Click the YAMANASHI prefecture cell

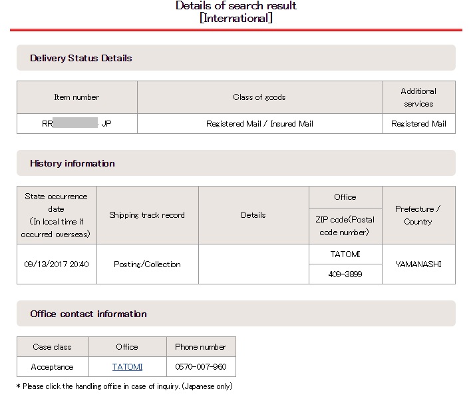(418, 264)
